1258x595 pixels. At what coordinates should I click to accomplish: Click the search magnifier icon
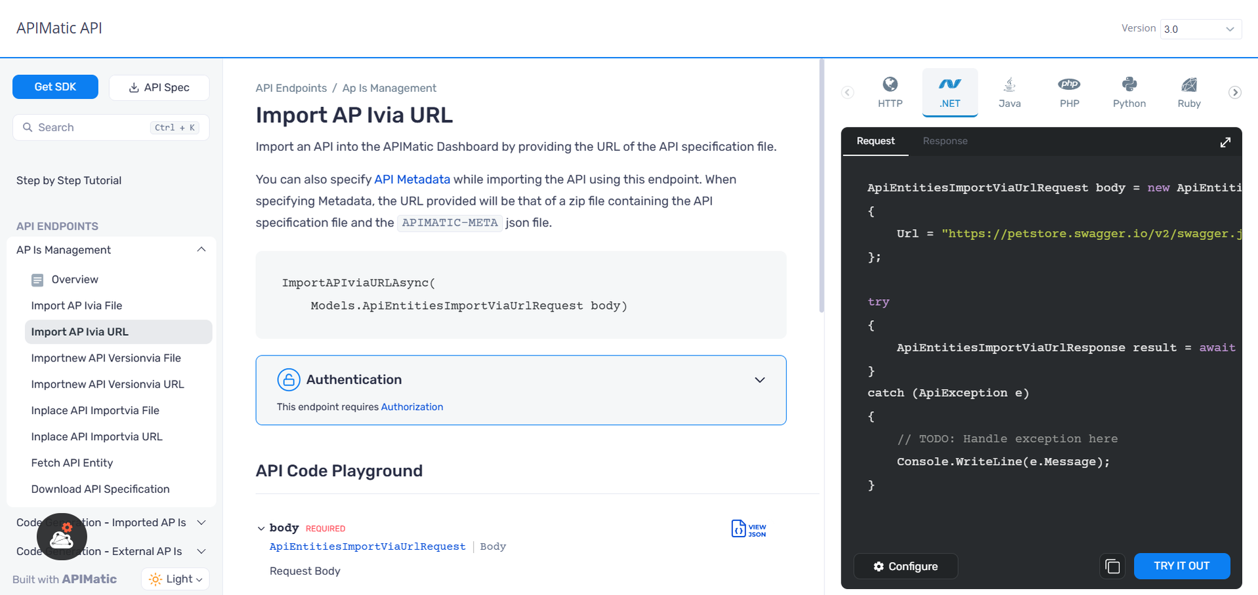[28, 127]
